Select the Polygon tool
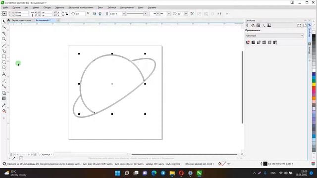 pos(4,68)
